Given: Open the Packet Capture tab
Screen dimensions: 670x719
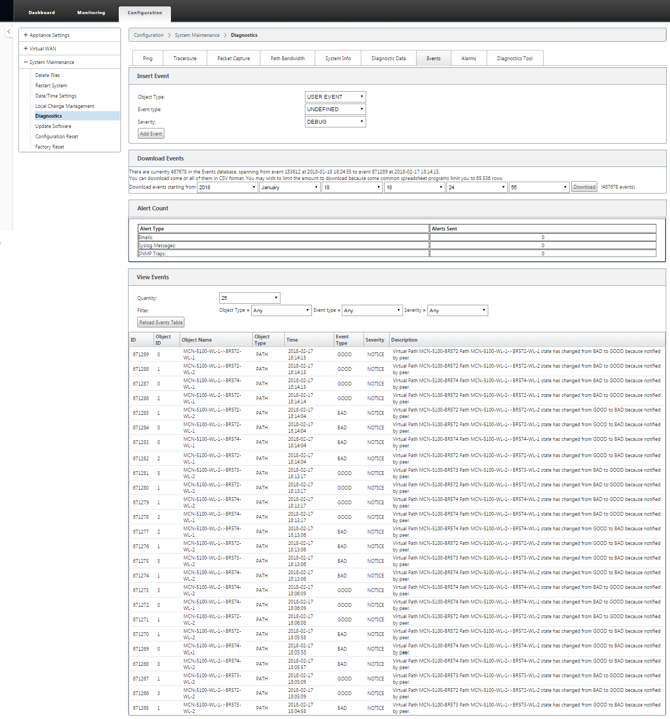Looking at the screenshot, I should 234,59.
